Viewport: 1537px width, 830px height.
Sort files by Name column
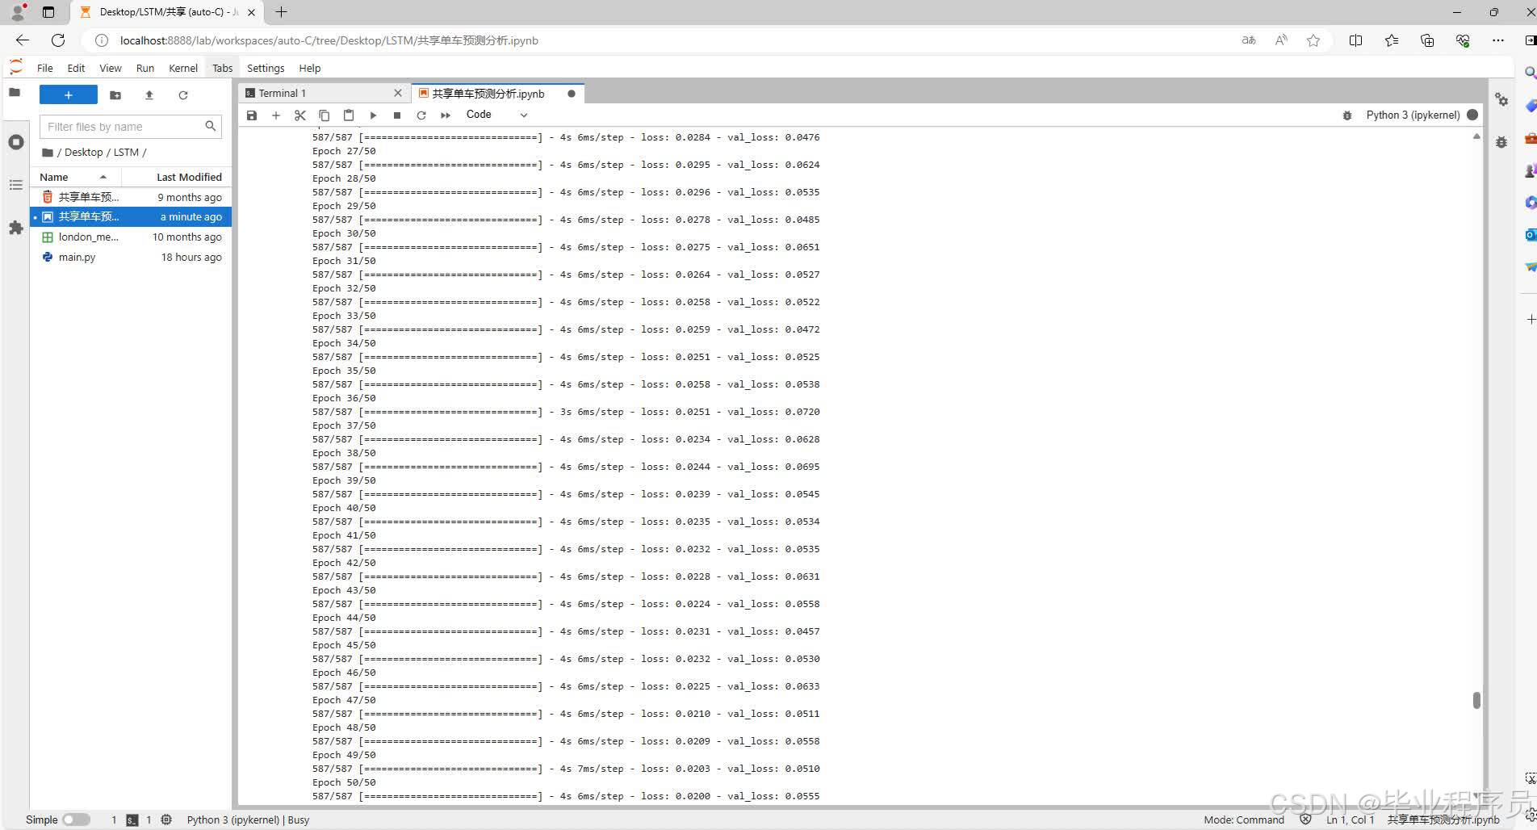point(75,177)
